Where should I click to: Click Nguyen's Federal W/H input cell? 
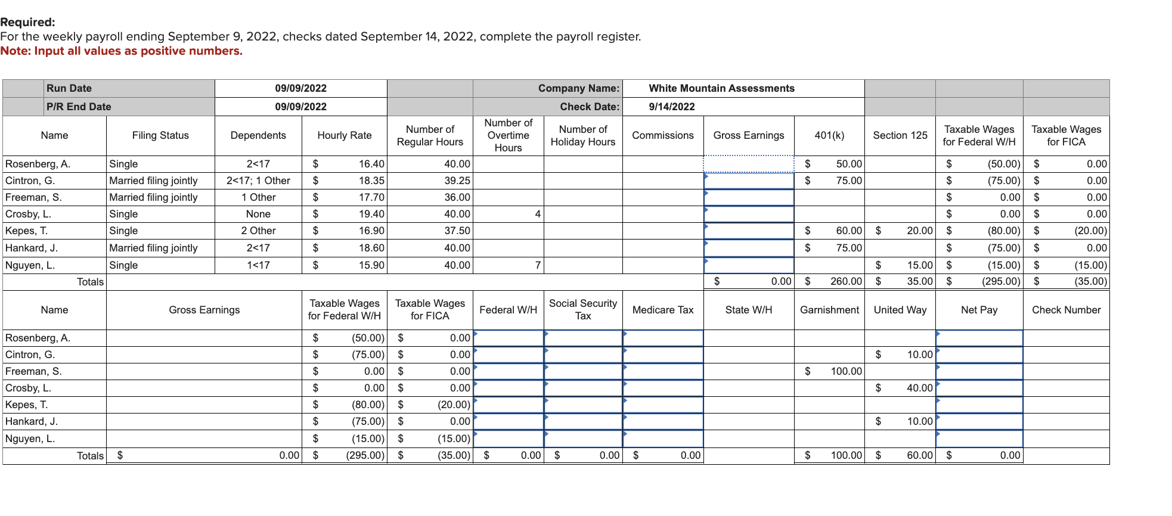coord(509,439)
